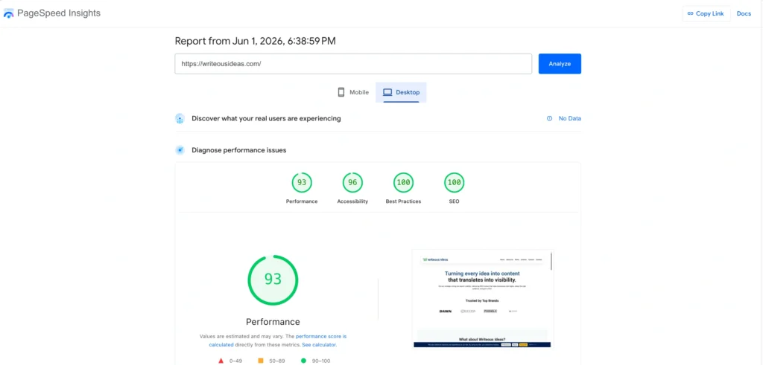Open the PageSpeed Insights home title
763x365 pixels.
click(59, 13)
